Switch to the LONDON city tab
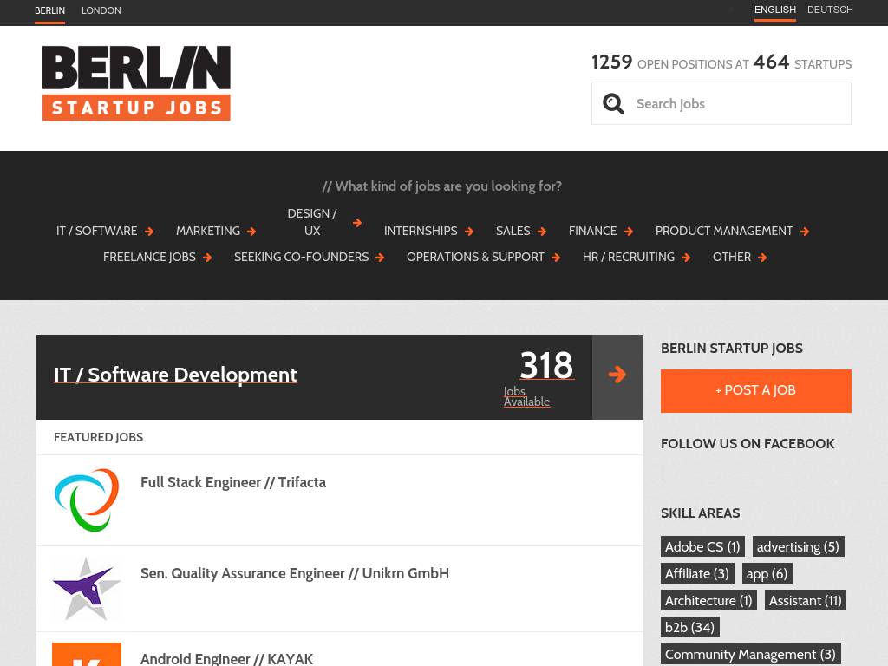Viewport: 888px width, 666px height. pos(101,10)
